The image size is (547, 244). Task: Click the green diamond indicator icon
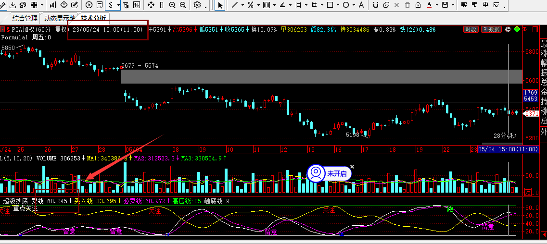517,29
